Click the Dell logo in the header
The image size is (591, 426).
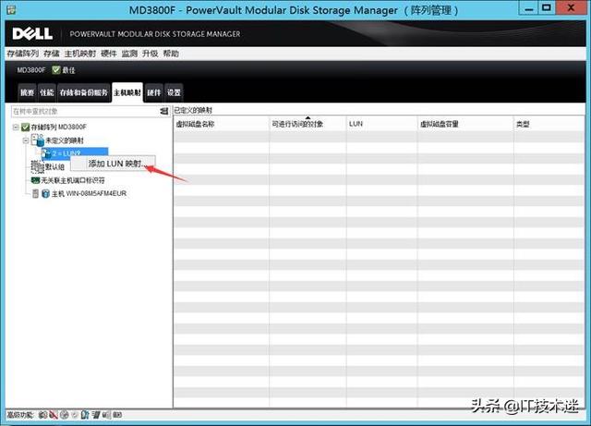[32, 33]
